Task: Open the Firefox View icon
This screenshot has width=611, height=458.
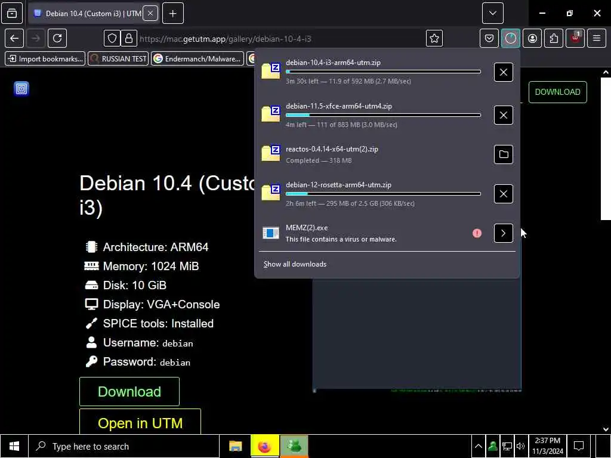Action: (12, 13)
